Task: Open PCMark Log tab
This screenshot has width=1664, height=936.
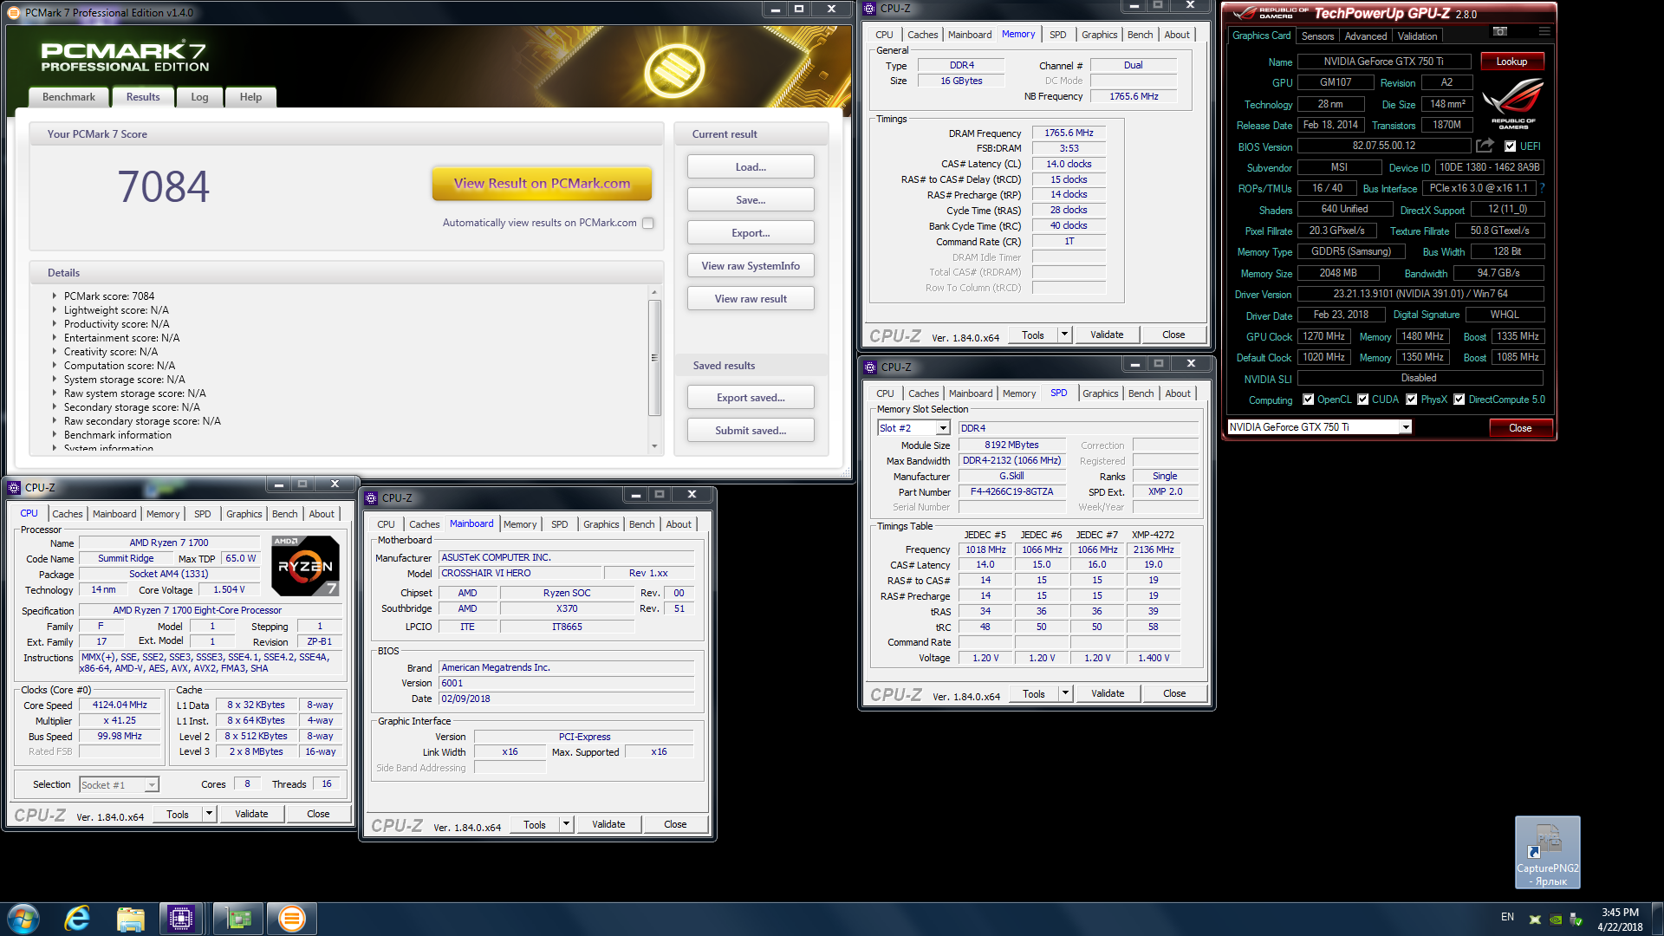Action: 199,97
